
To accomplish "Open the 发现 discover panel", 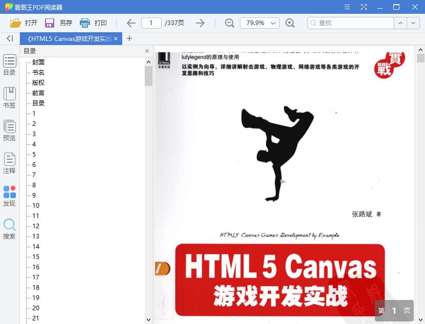I will click(9, 197).
